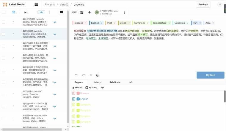Select highlighted span Hyacinth dolichos brown rot
The image size is (226, 131).
102,31
